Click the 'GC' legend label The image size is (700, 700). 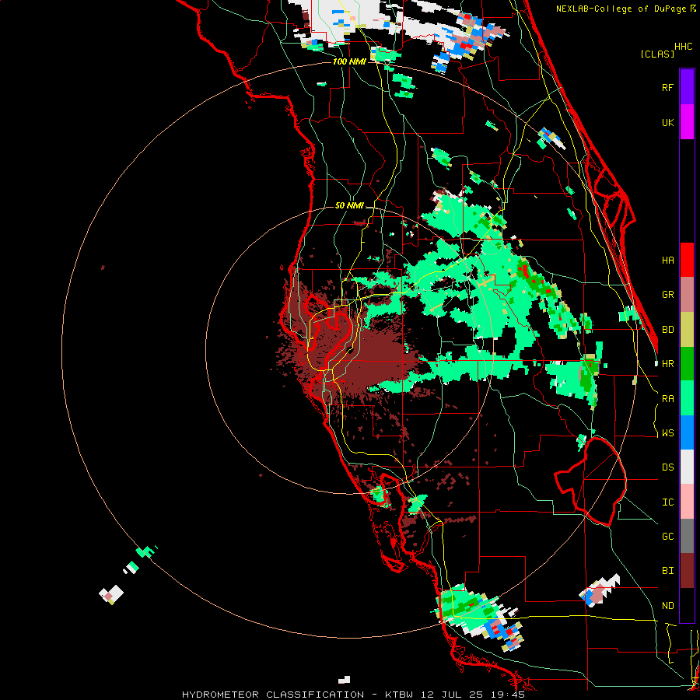667,537
